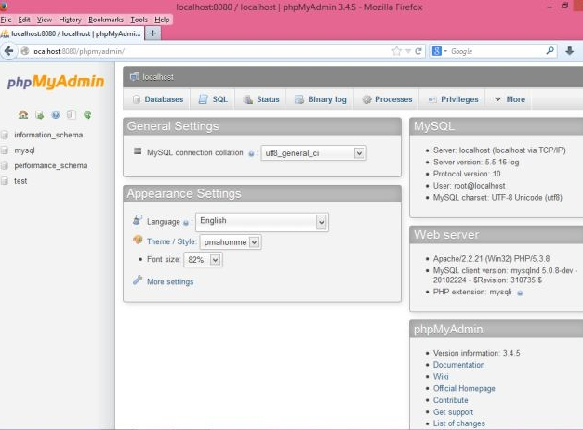Open the History menu

point(70,20)
